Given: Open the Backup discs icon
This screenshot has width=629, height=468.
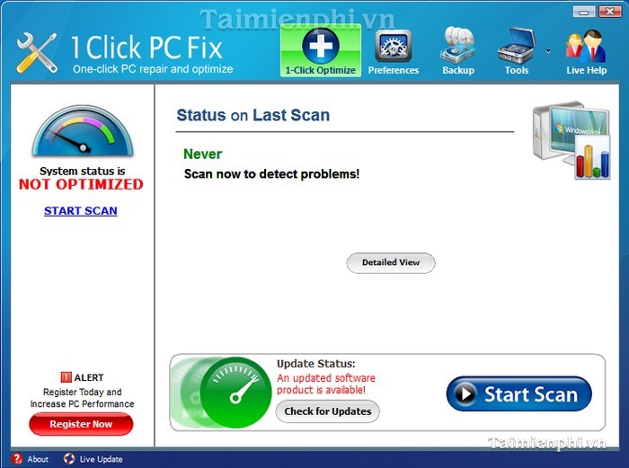Looking at the screenshot, I should pyautogui.click(x=457, y=45).
